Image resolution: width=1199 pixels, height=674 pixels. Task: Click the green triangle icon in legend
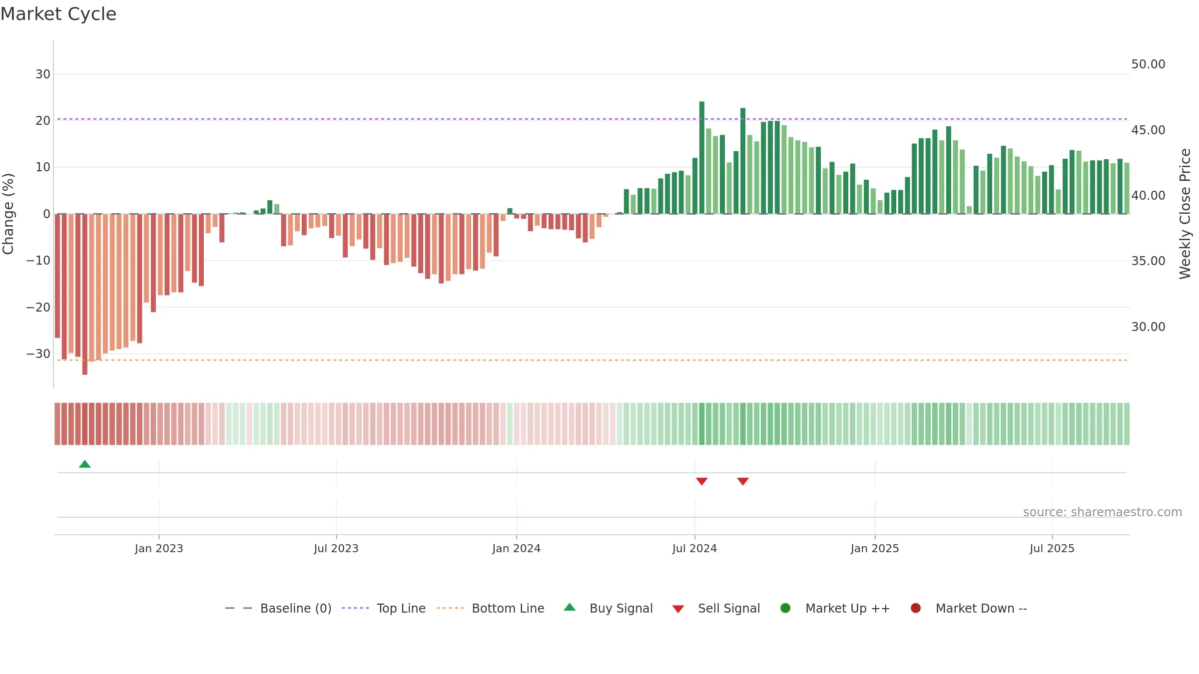pos(570,607)
